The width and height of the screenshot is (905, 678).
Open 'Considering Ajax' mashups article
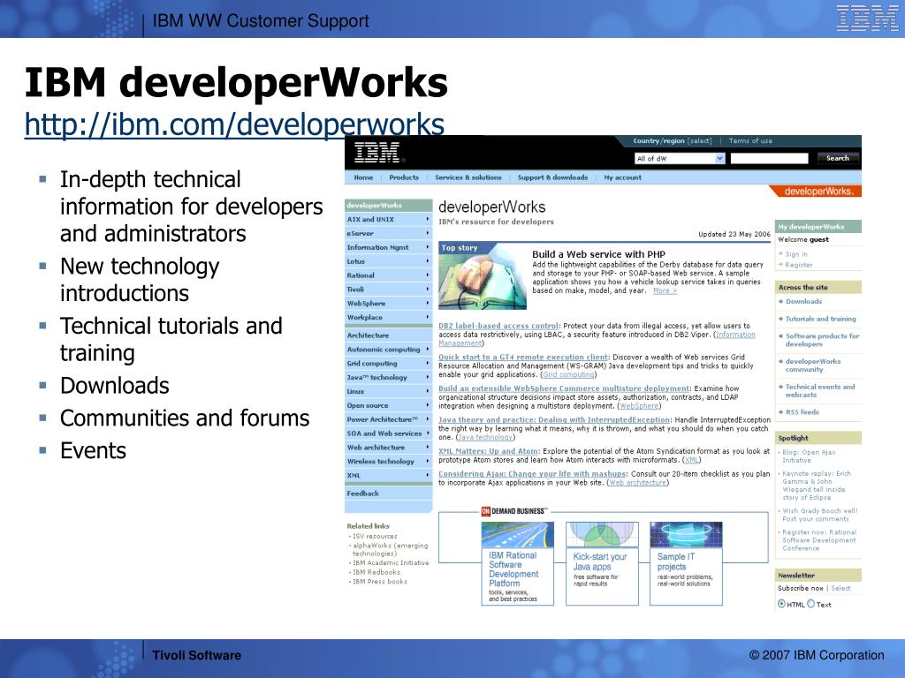[531, 474]
